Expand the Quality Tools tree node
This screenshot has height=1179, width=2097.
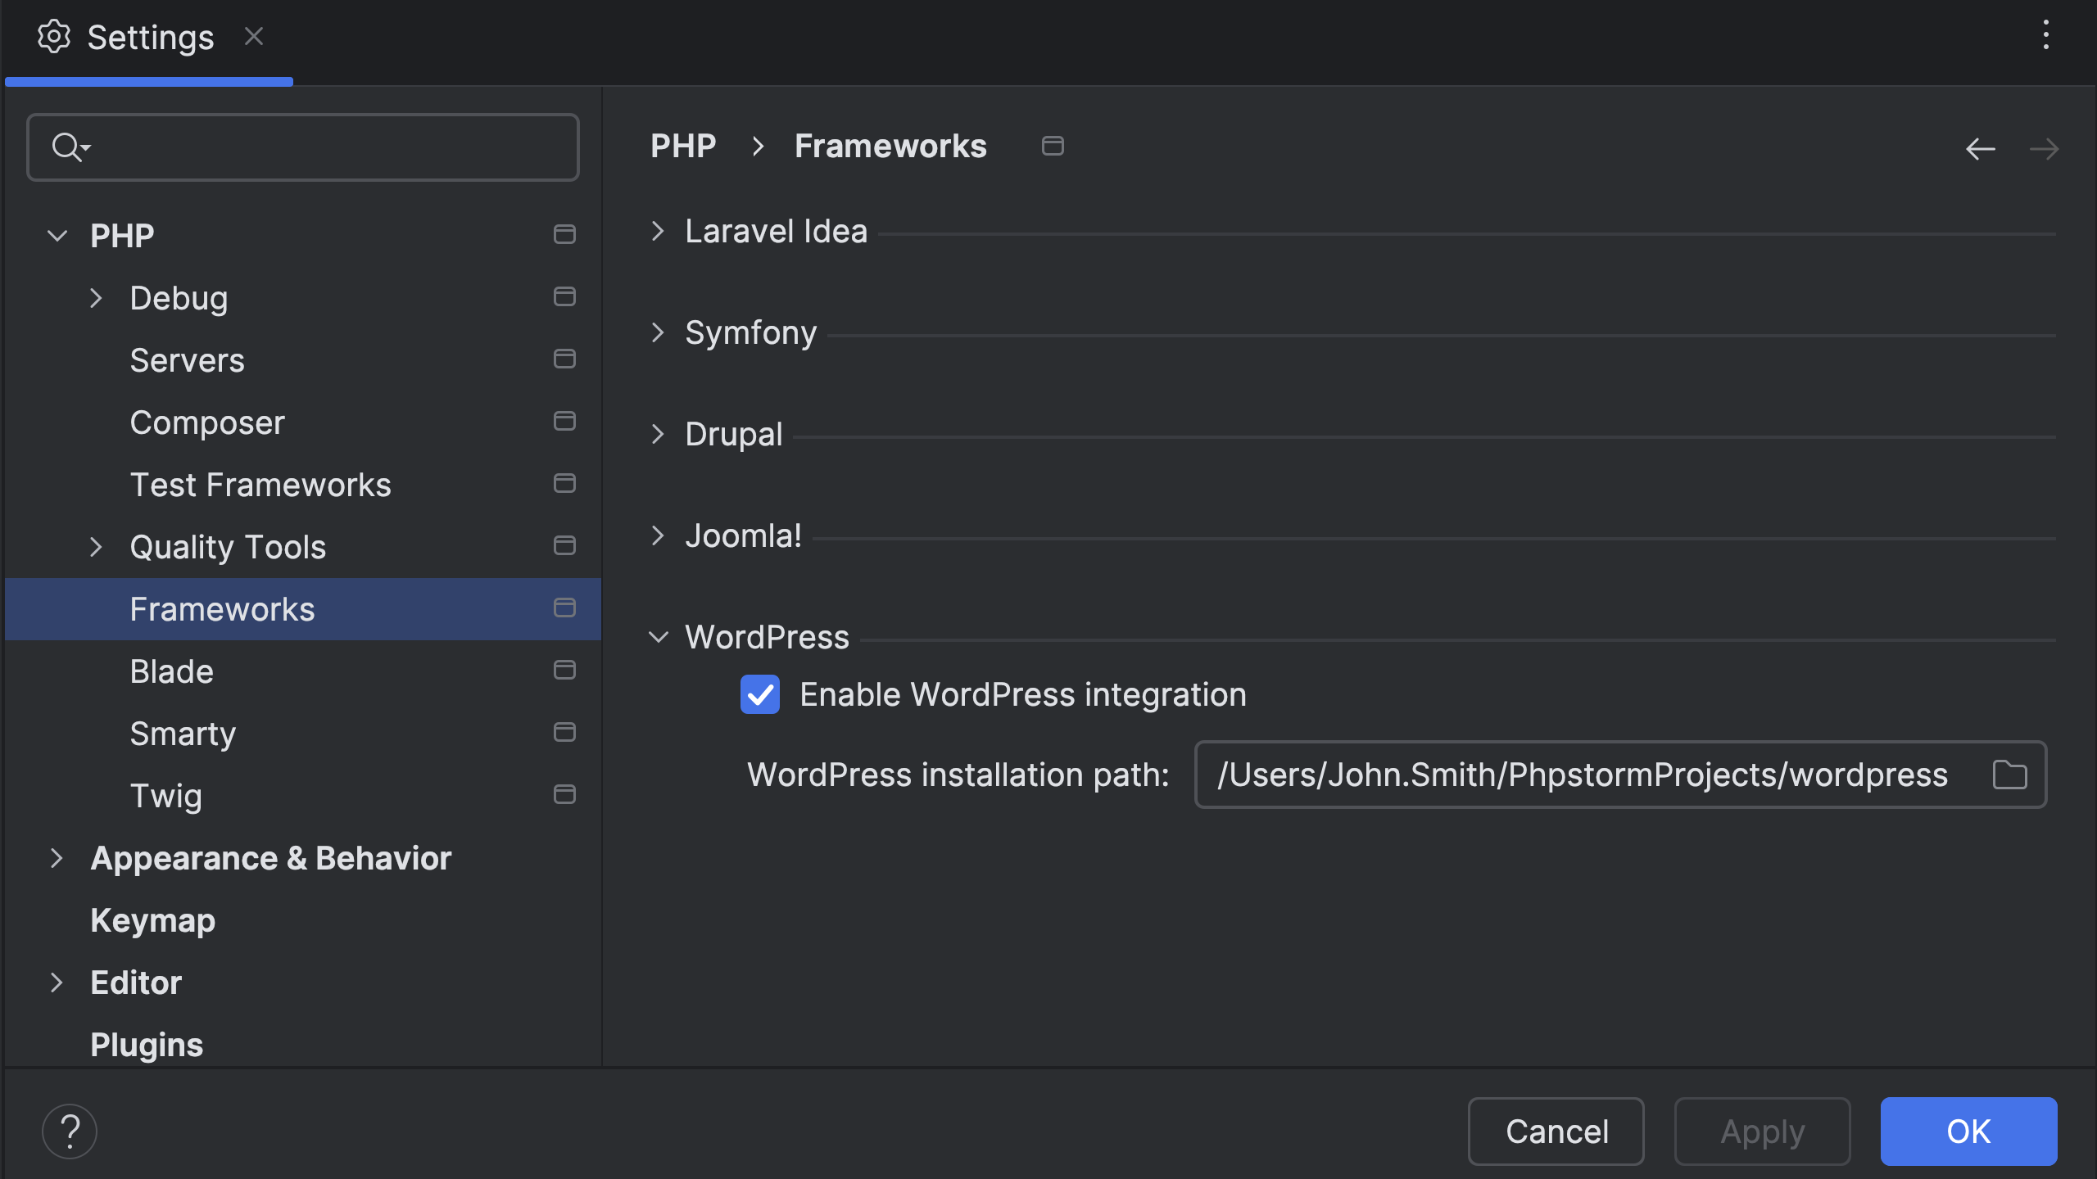pos(96,547)
